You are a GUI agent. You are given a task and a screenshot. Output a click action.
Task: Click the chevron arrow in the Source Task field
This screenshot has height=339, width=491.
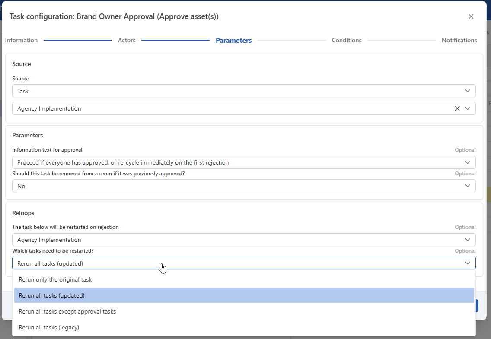(467, 91)
